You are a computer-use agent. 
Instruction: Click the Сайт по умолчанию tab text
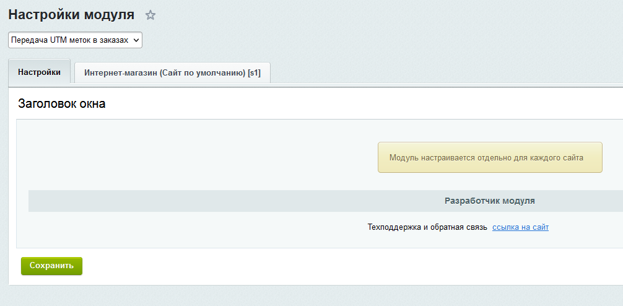(x=201, y=73)
